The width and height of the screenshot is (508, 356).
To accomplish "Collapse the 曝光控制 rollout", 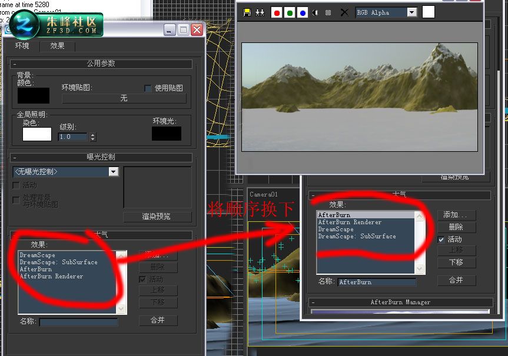I will point(101,157).
